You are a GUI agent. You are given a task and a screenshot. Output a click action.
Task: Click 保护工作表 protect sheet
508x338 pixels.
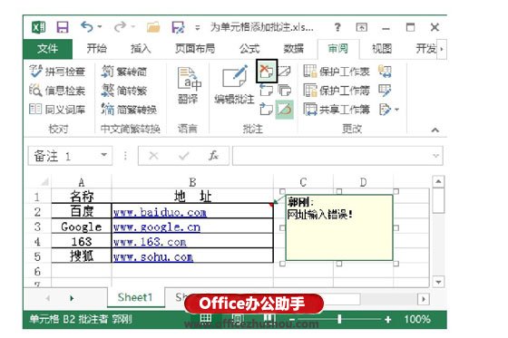click(x=337, y=72)
